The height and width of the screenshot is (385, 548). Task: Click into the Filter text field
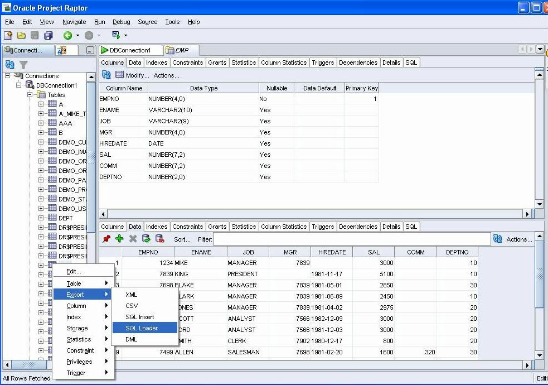click(351, 239)
